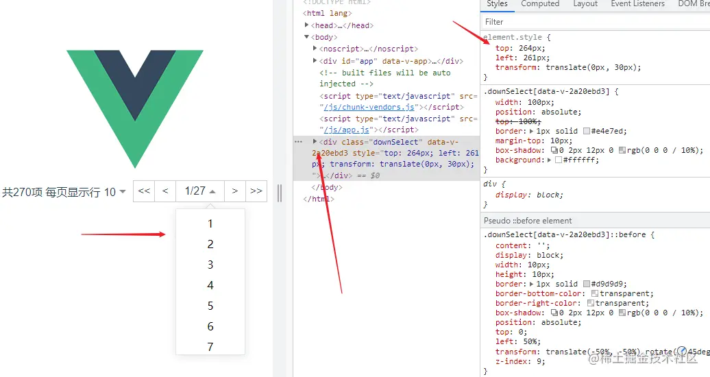Click the Vue logo image
This screenshot has width=710, height=377.
[135, 109]
